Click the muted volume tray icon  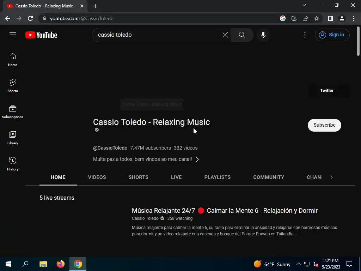point(315,264)
